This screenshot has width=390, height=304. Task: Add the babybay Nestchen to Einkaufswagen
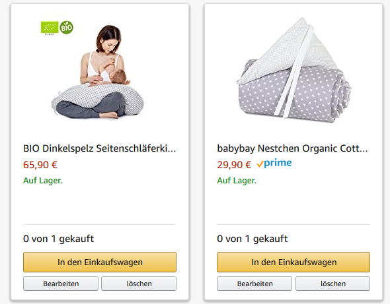pos(293,262)
